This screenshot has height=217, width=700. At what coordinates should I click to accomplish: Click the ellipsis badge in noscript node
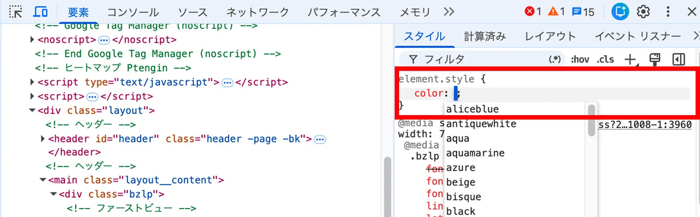click(104, 40)
